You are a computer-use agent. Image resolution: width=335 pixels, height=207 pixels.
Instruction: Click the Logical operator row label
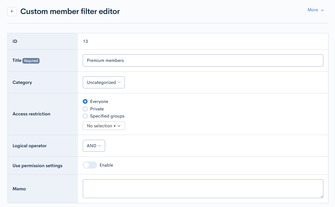pyautogui.click(x=29, y=146)
